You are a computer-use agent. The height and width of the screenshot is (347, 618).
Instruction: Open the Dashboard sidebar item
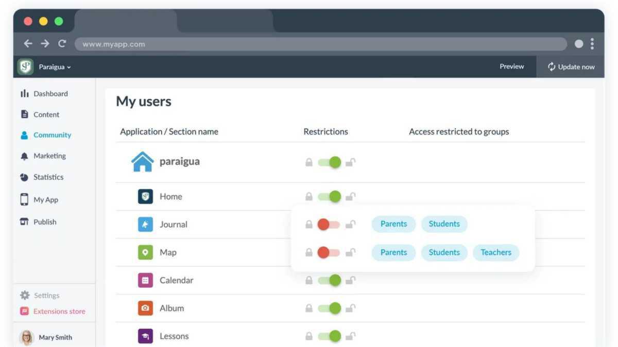pyautogui.click(x=50, y=94)
